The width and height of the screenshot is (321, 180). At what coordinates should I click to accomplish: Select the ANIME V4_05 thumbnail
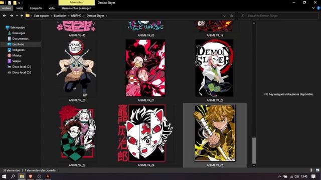click(x=145, y=25)
